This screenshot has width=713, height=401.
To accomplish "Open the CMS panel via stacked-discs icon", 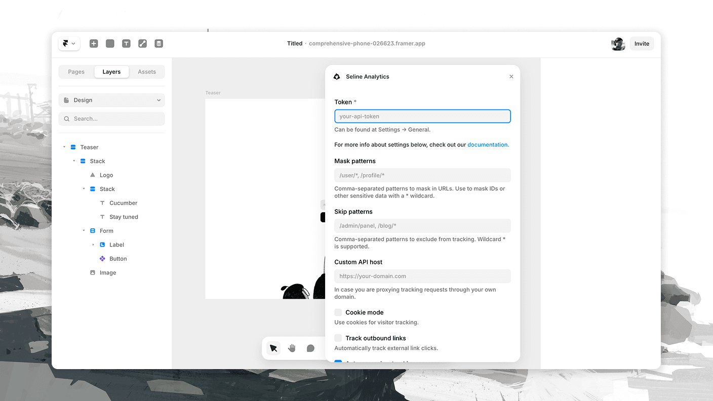I will point(159,44).
